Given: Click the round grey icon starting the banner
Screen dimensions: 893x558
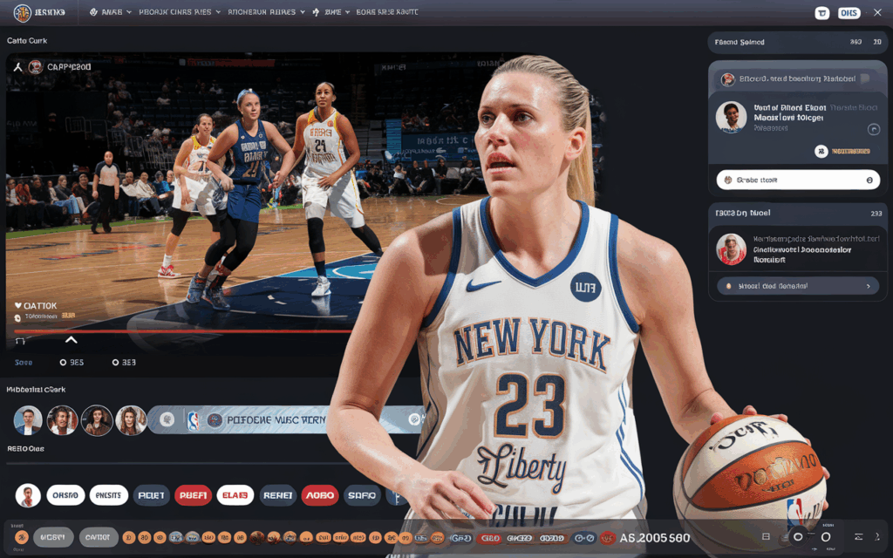Looking at the screenshot, I should click(x=167, y=419).
